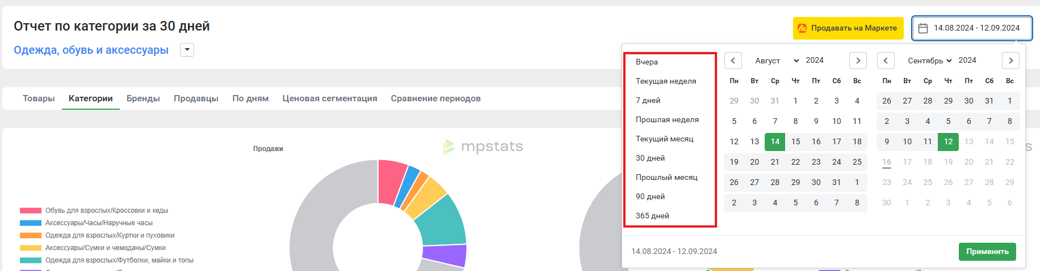Expand the category selector dropdown arrow

[187, 50]
